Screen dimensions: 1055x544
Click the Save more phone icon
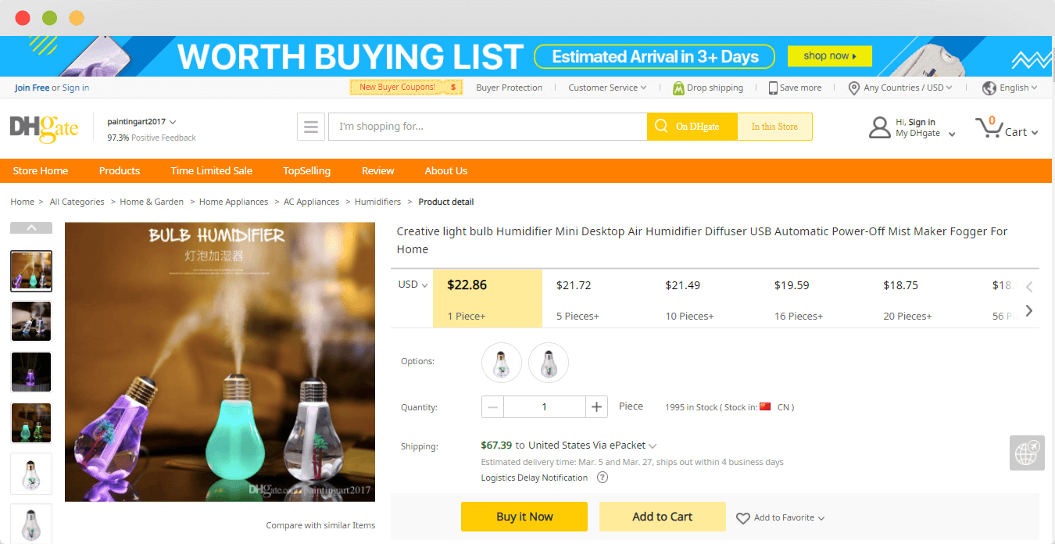click(772, 88)
